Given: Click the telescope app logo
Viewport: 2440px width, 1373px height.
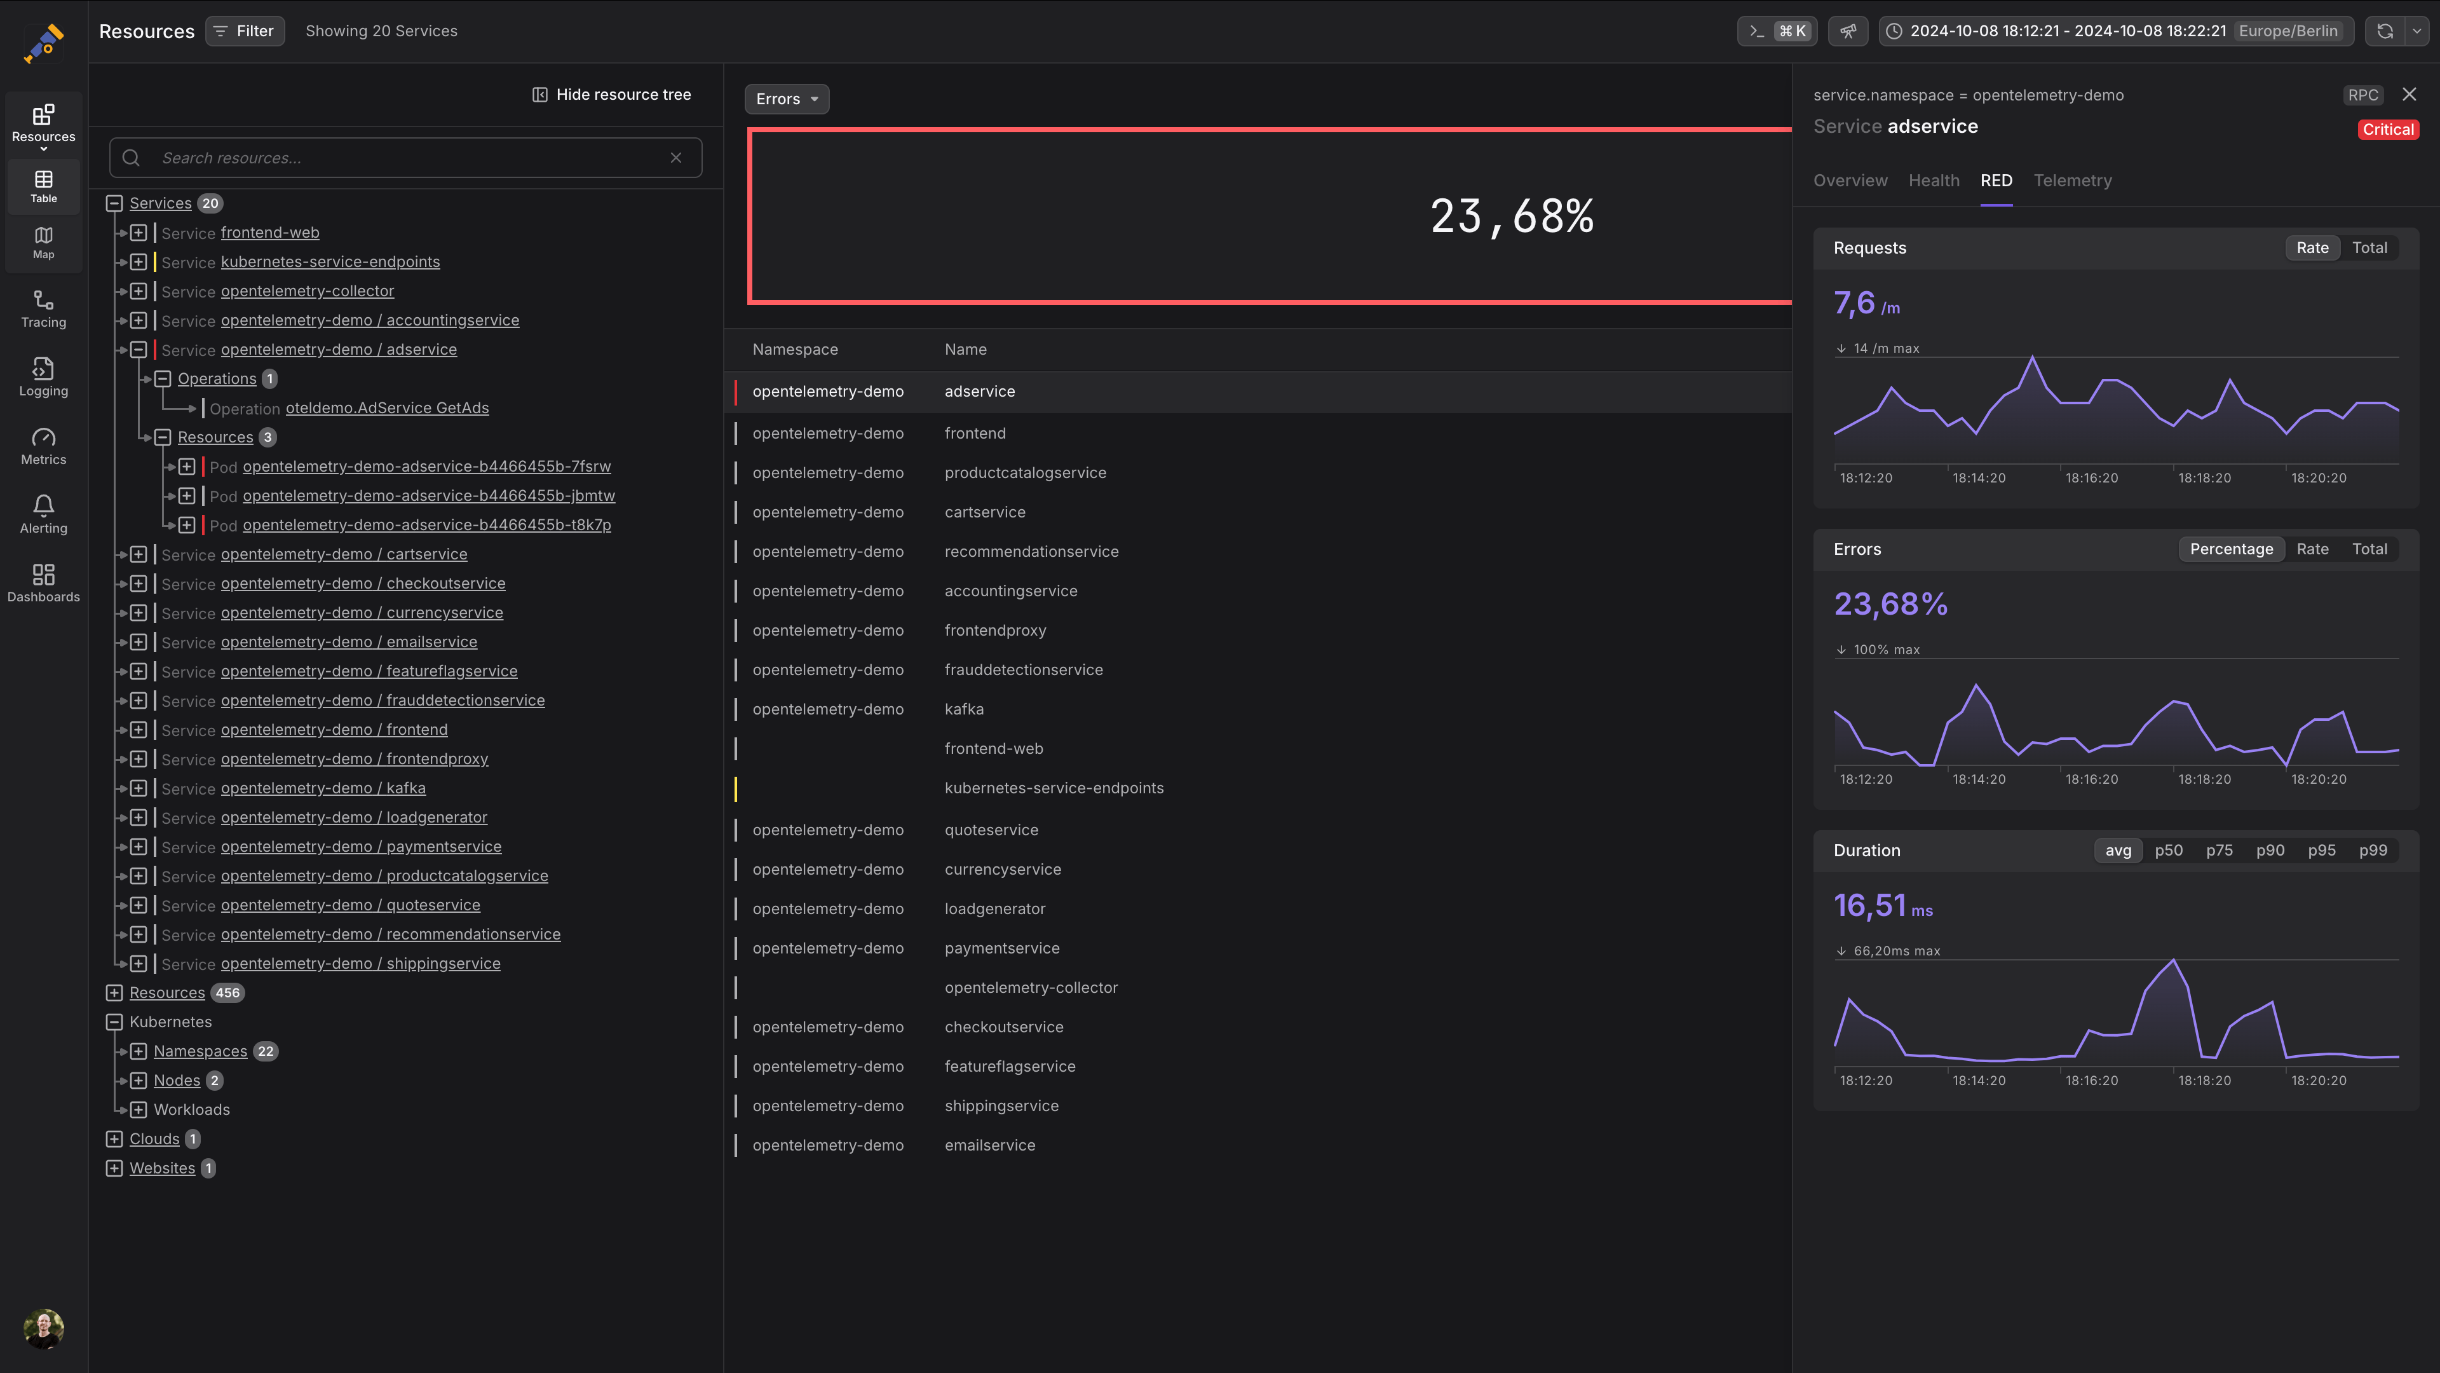Looking at the screenshot, I should point(44,44).
